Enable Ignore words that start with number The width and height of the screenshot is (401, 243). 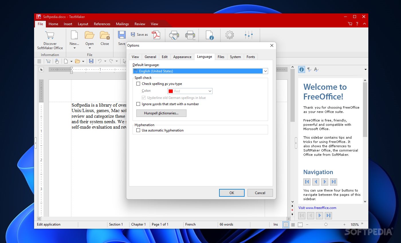pos(138,104)
